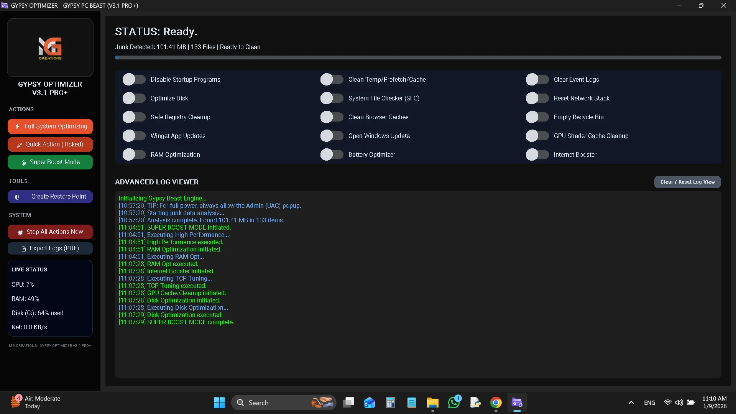Open Google Chrome from the taskbar
The height and width of the screenshot is (414, 736).
496,402
